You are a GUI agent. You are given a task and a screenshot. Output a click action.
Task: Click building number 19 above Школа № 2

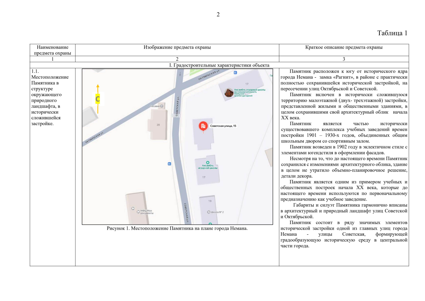tap(210, 201)
